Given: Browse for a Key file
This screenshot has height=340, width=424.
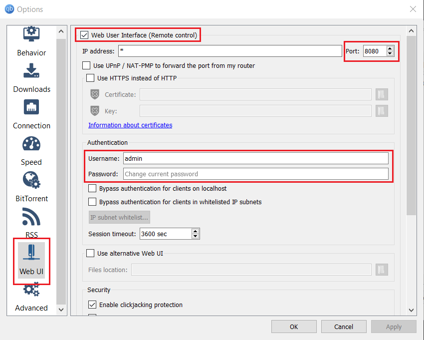Looking at the screenshot, I should pos(382,111).
